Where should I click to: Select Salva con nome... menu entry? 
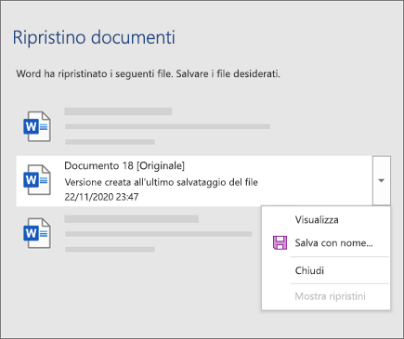click(x=333, y=243)
